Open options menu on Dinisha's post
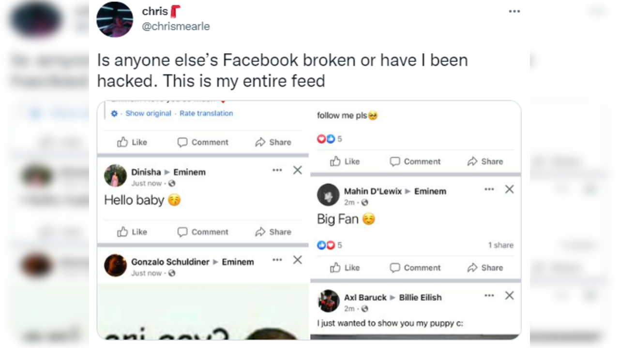Viewport: 619px width, 348px height. tap(277, 170)
